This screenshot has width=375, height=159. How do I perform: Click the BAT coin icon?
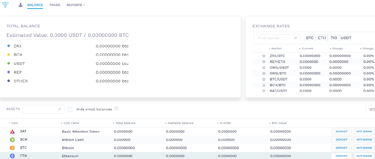(x=12, y=132)
